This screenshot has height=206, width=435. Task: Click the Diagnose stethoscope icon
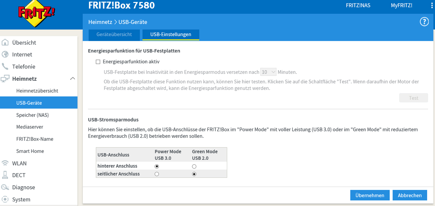pyautogui.click(x=5, y=187)
